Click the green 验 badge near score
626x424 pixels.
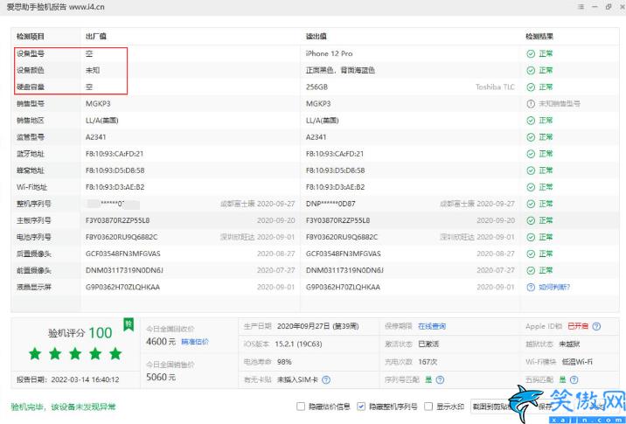129,324
